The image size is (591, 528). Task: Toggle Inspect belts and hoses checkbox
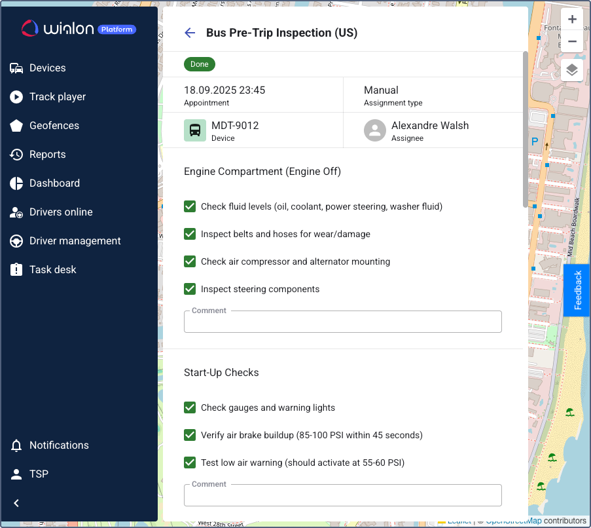pyautogui.click(x=190, y=234)
